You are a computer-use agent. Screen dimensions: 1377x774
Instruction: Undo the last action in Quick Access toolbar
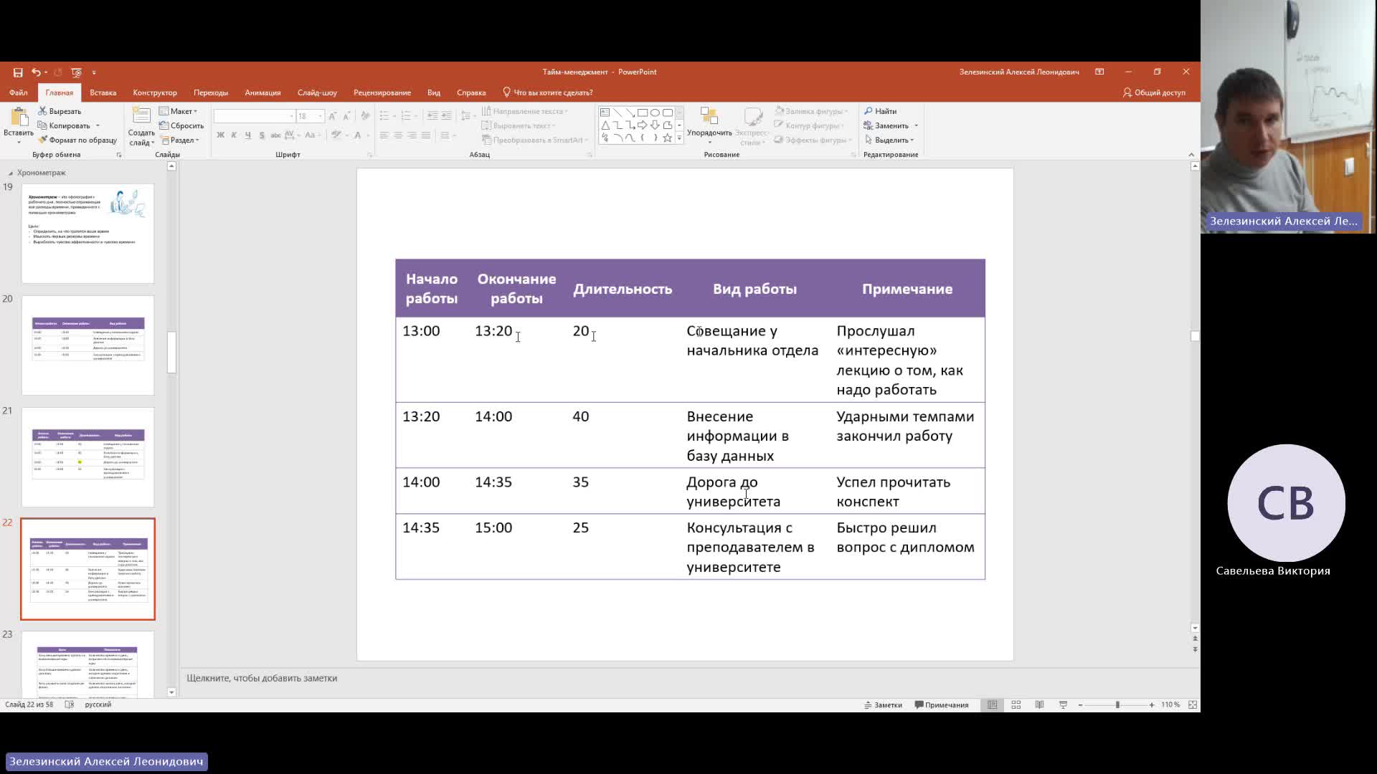36,72
